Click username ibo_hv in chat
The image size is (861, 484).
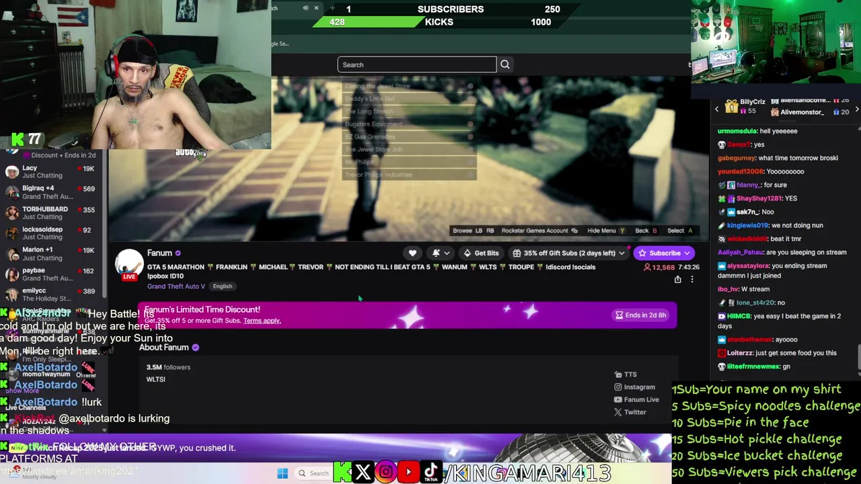[728, 289]
